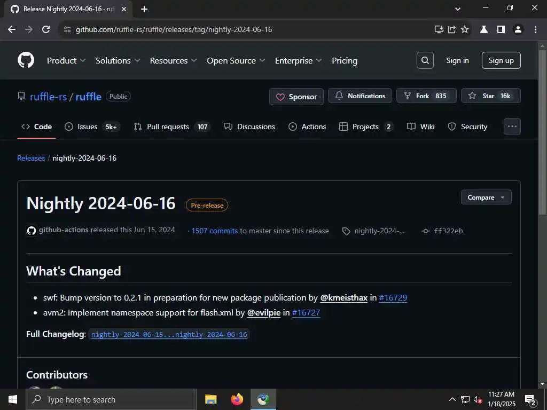Open the Chrome three-dot menu
The height and width of the screenshot is (410, 547).
point(535,29)
